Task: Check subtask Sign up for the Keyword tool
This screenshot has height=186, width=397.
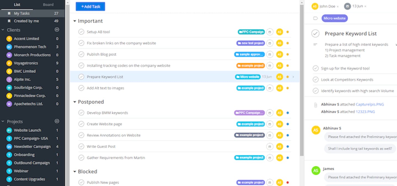Action: pyautogui.click(x=315, y=68)
